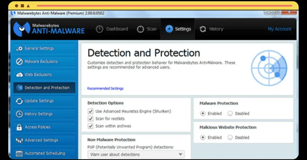Image resolution: width=307 pixels, height=160 pixels.
Task: Click the Malware Protection section title
Action: (219, 103)
